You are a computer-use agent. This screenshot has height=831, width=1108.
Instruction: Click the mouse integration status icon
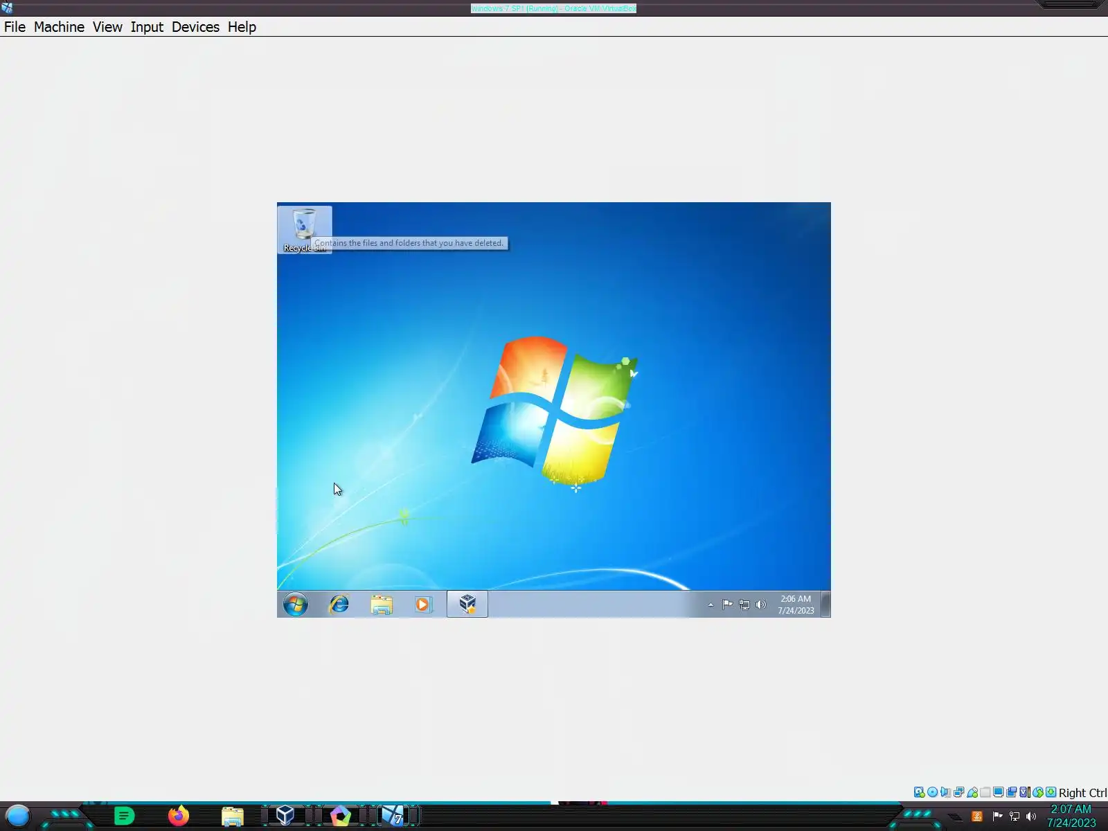pyautogui.click(x=1038, y=792)
